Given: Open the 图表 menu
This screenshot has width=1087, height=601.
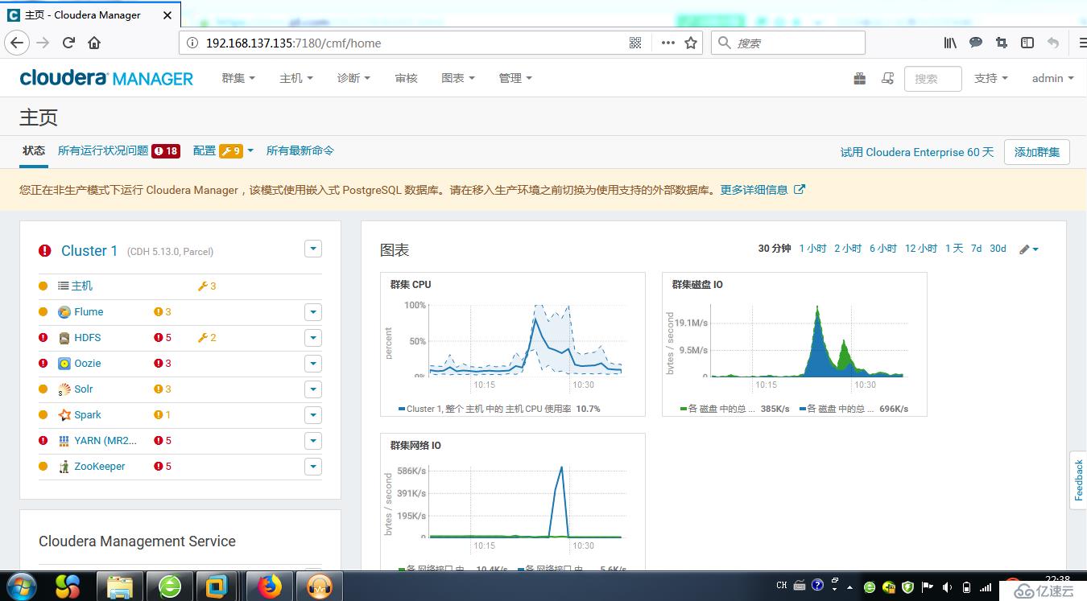Looking at the screenshot, I should 458,78.
